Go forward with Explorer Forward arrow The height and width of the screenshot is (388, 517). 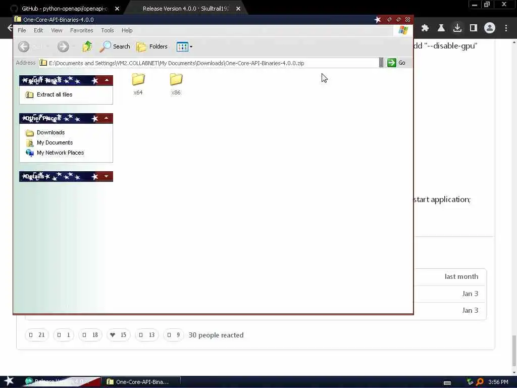tap(63, 46)
